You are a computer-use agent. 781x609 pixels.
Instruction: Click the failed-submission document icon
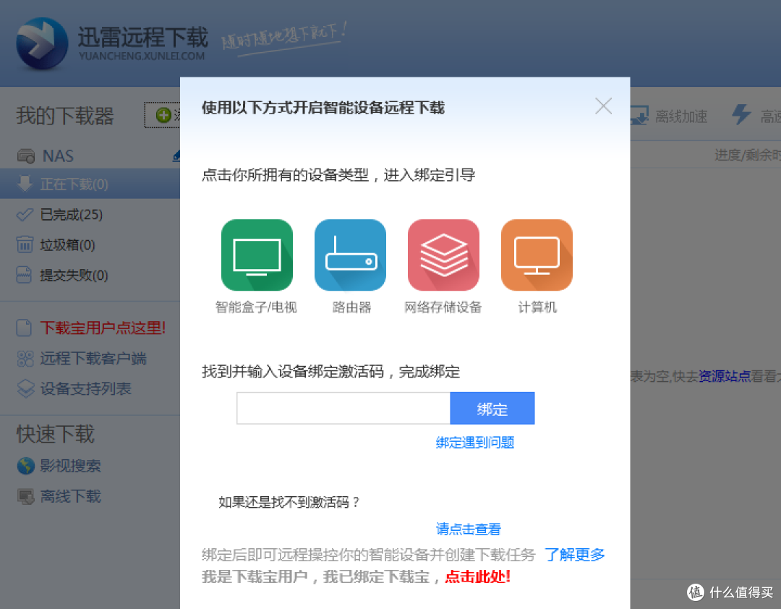click(24, 275)
